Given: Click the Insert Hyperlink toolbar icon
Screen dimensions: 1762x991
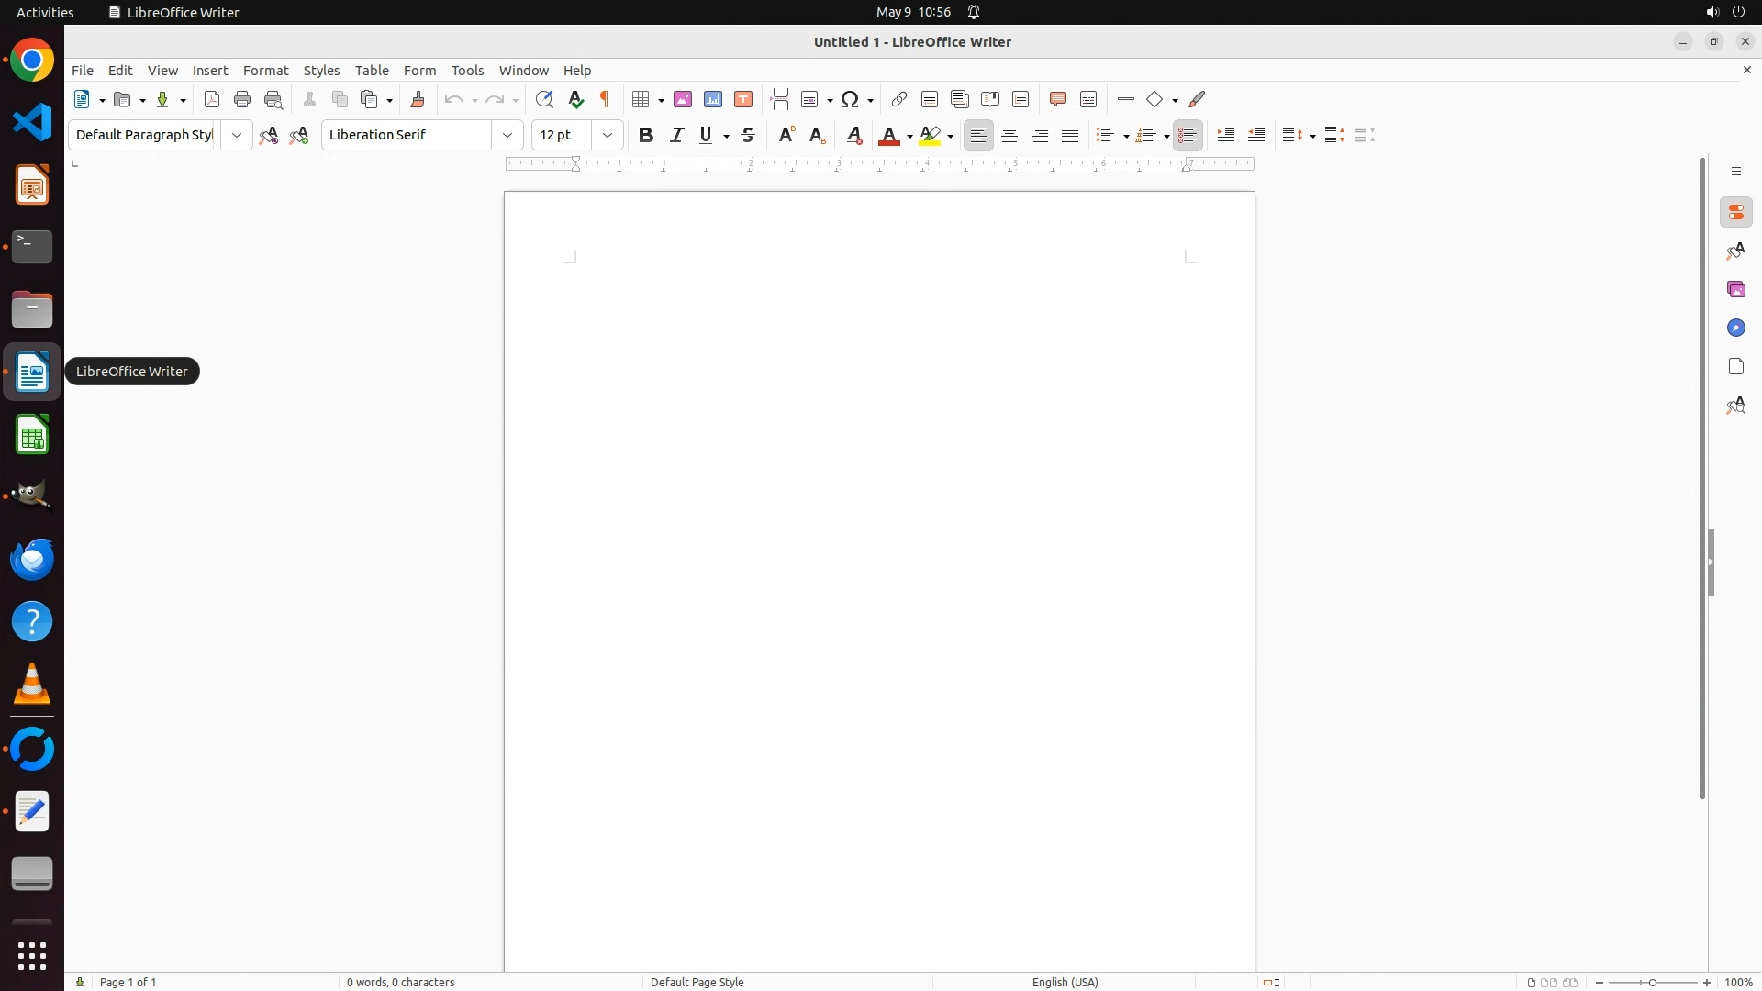Looking at the screenshot, I should 899,100.
